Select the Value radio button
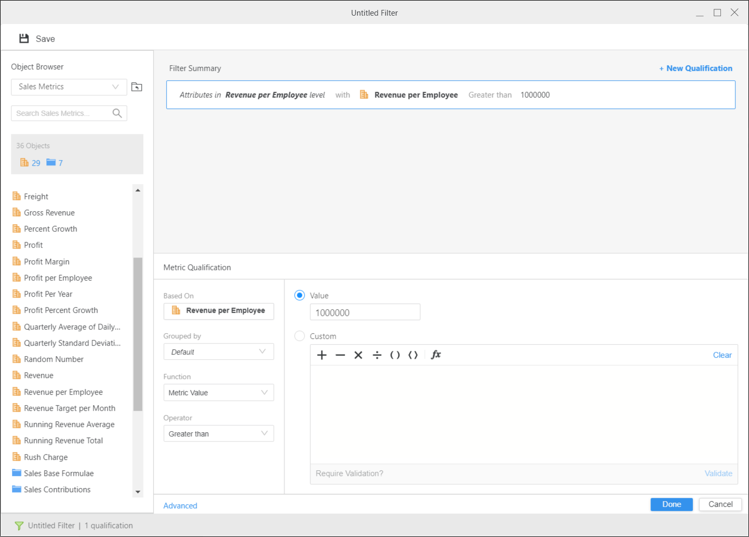 pyautogui.click(x=299, y=296)
